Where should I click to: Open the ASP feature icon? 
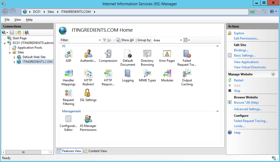(x=68, y=56)
